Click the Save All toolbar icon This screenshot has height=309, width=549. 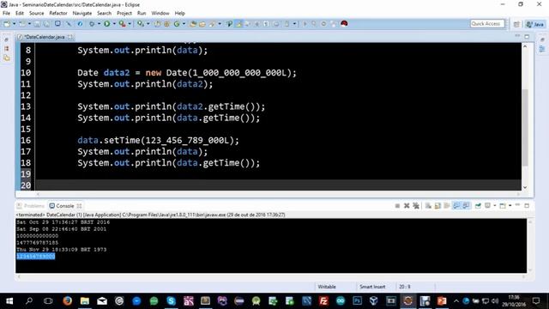(45, 24)
